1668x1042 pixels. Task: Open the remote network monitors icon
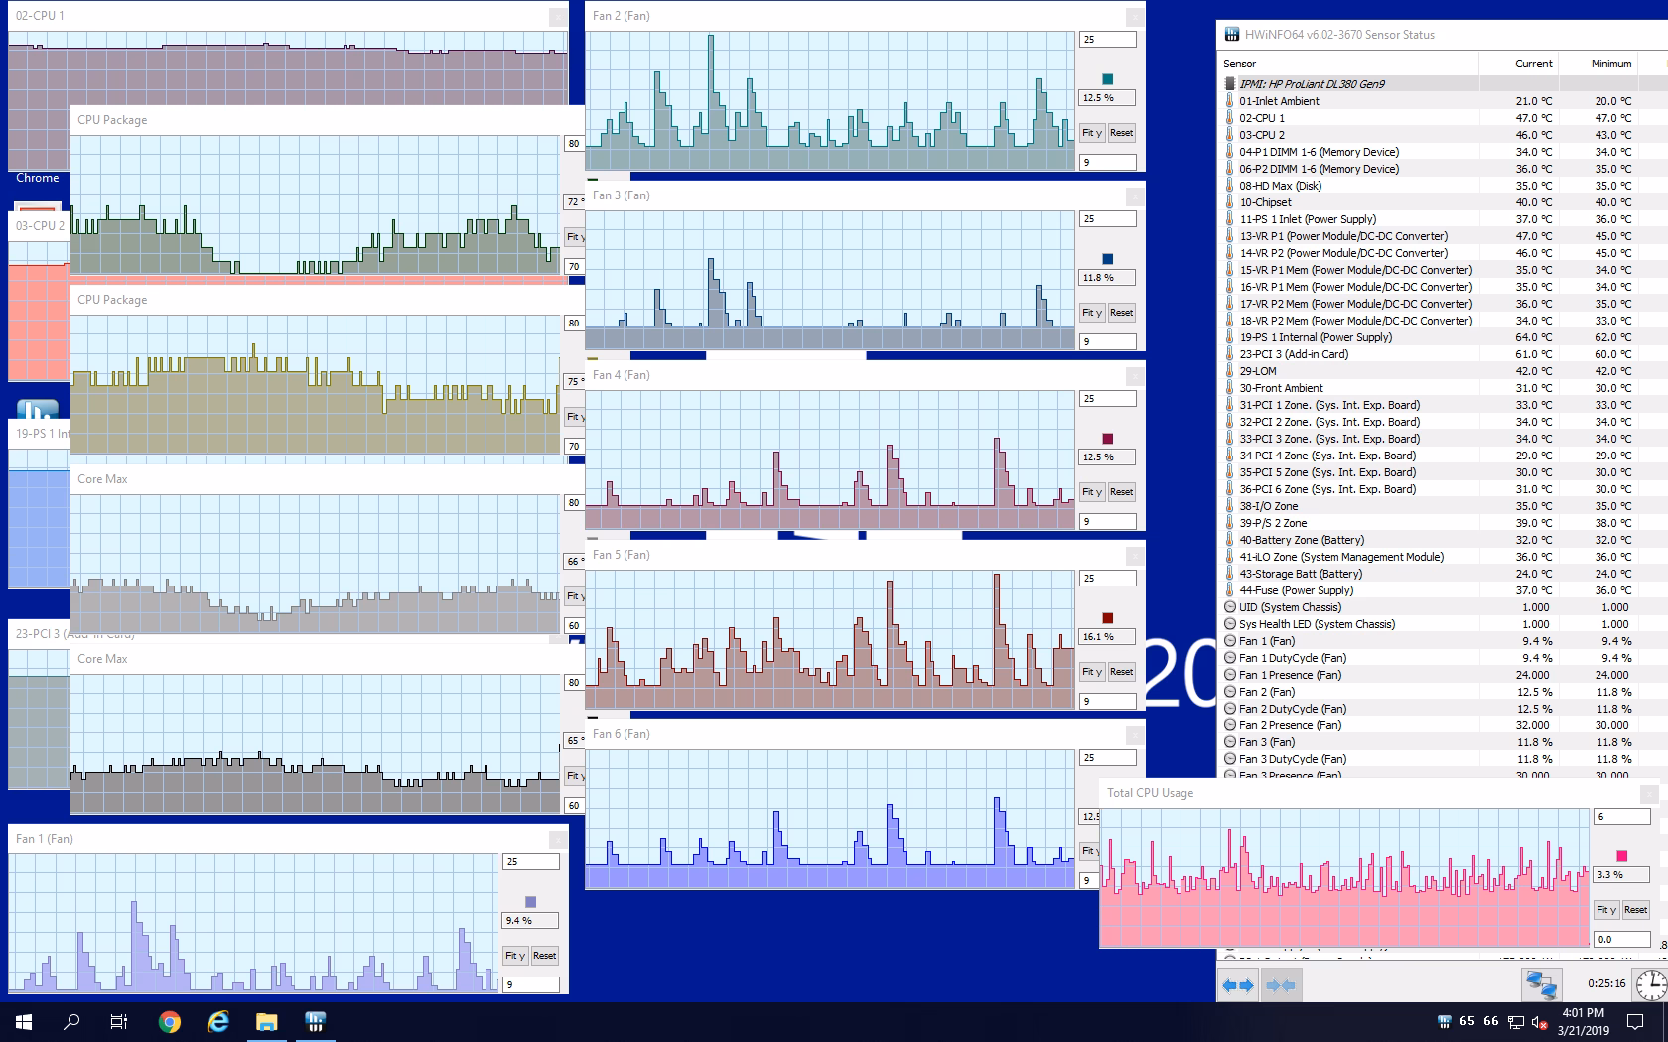(1541, 984)
